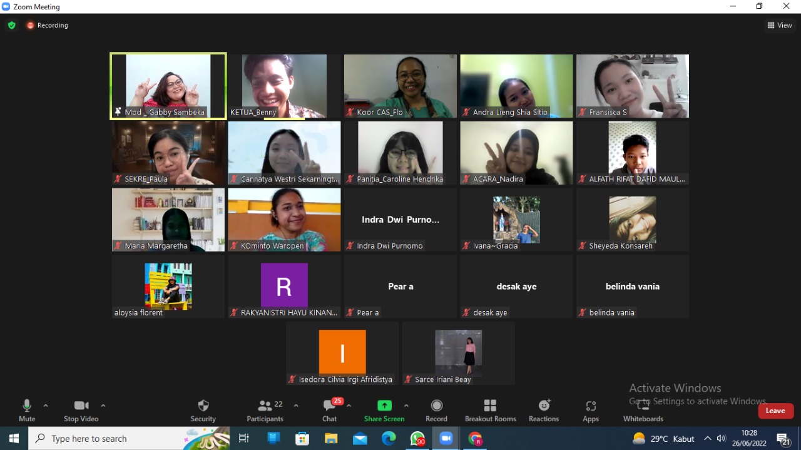Select Sarce Iriani Beay participant tile
The image size is (801, 450).
pos(459,354)
